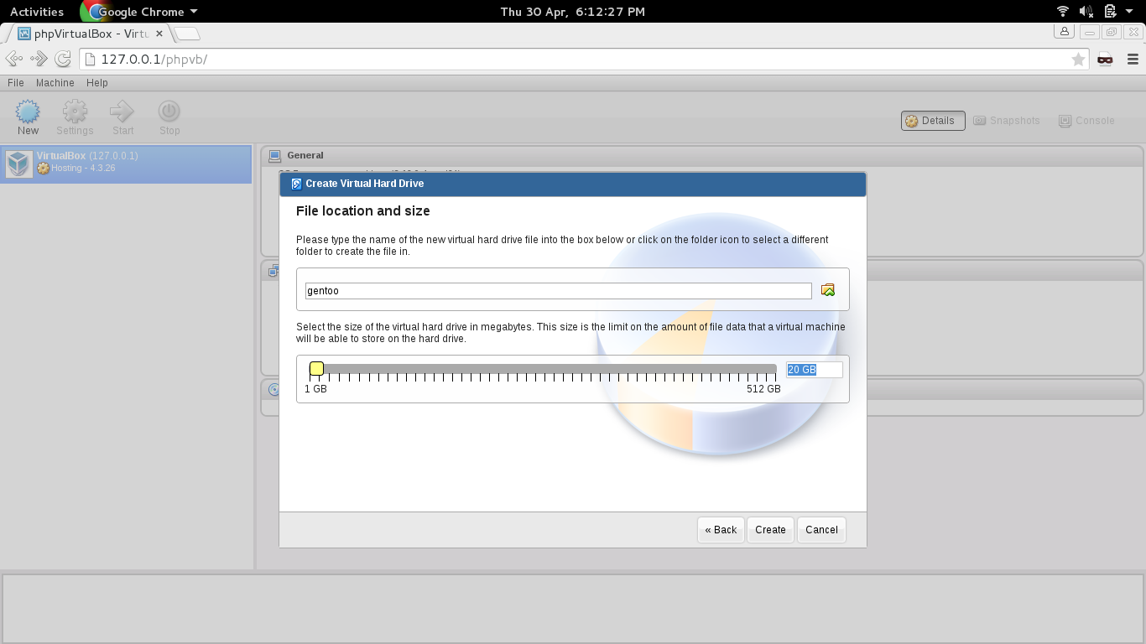
Task: Go Back in the hard drive wizard
Action: pos(721,530)
